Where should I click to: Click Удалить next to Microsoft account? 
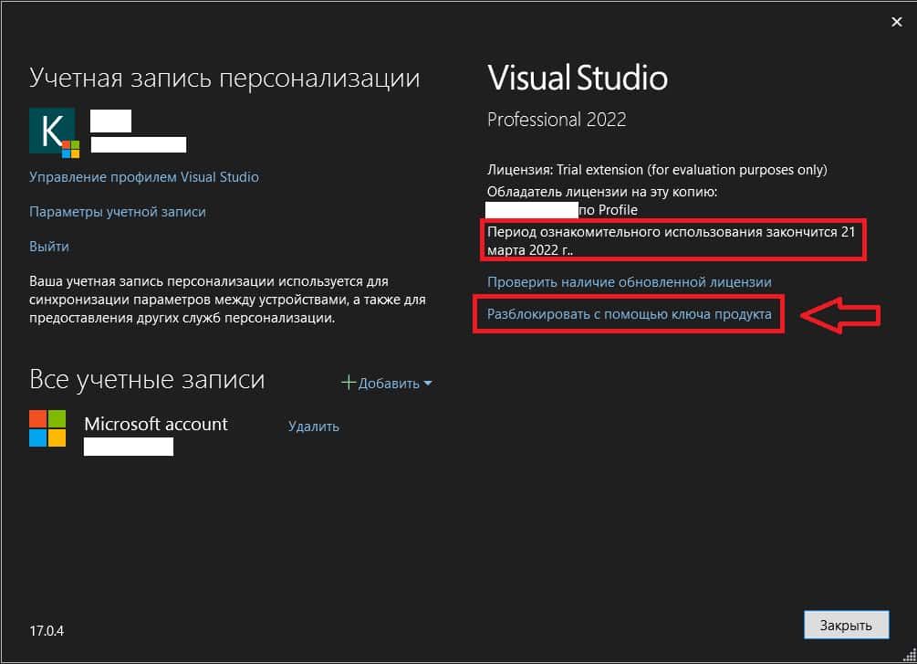313,426
